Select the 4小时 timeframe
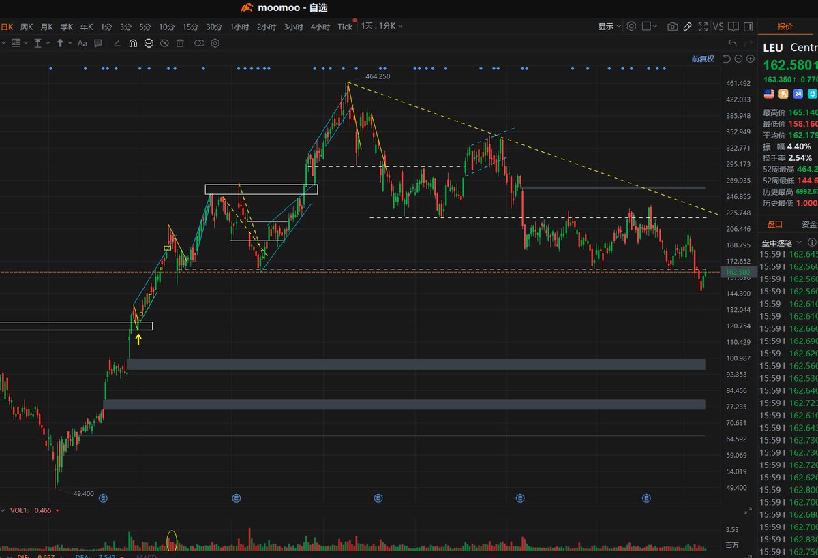The image size is (818, 558). click(320, 27)
